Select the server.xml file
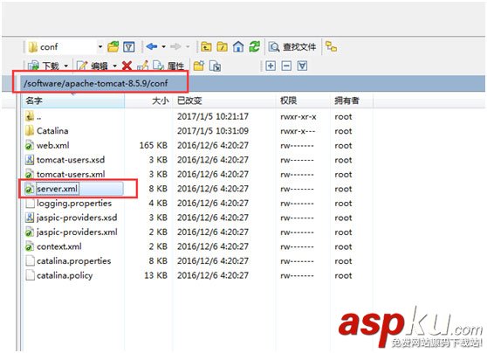This screenshot has width=487, height=353. pyautogui.click(x=57, y=189)
